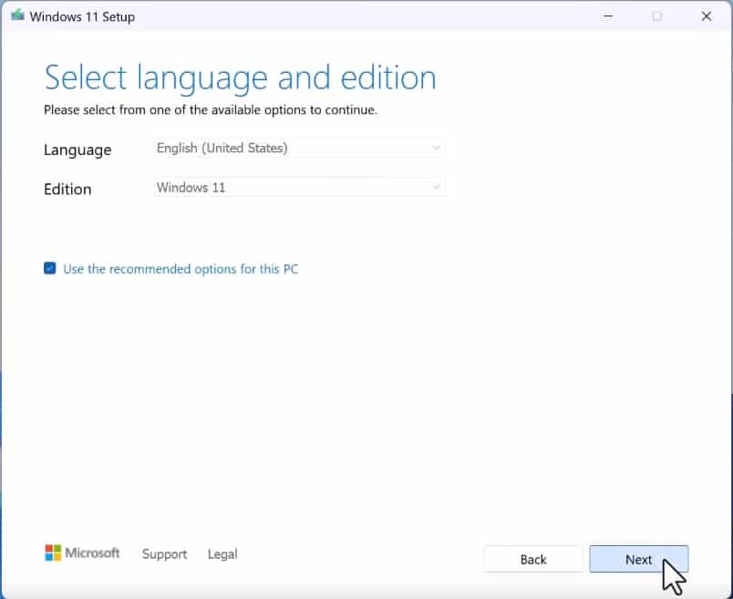The image size is (733, 599).
Task: Click the maximize icon on the title bar
Action: click(657, 16)
